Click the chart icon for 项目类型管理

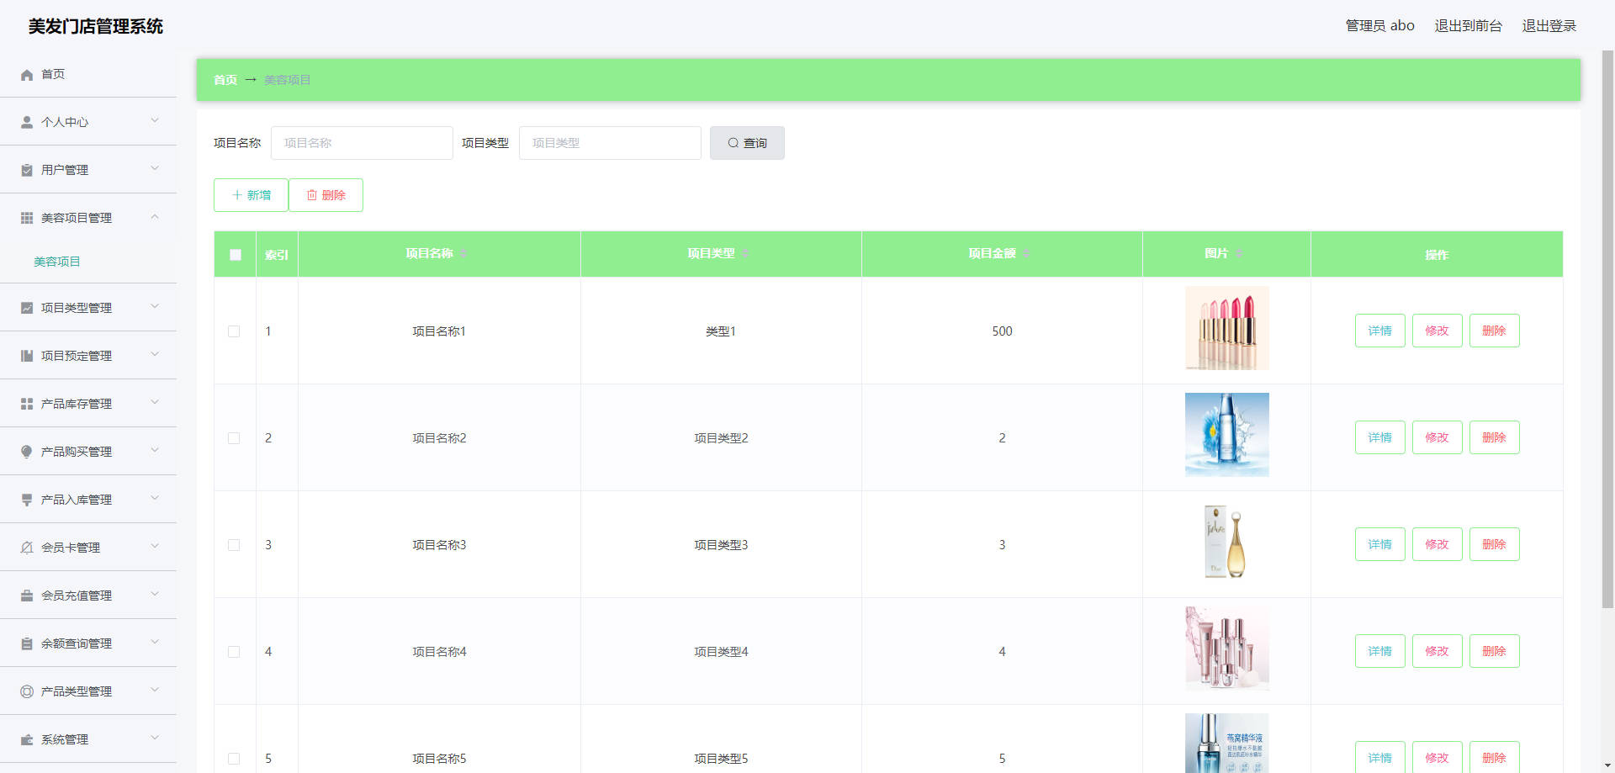coord(27,308)
